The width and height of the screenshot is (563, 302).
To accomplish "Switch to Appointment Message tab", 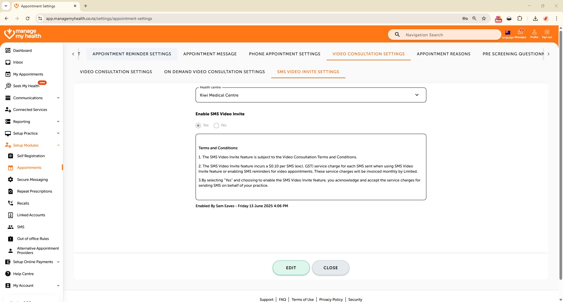I will click(x=210, y=54).
